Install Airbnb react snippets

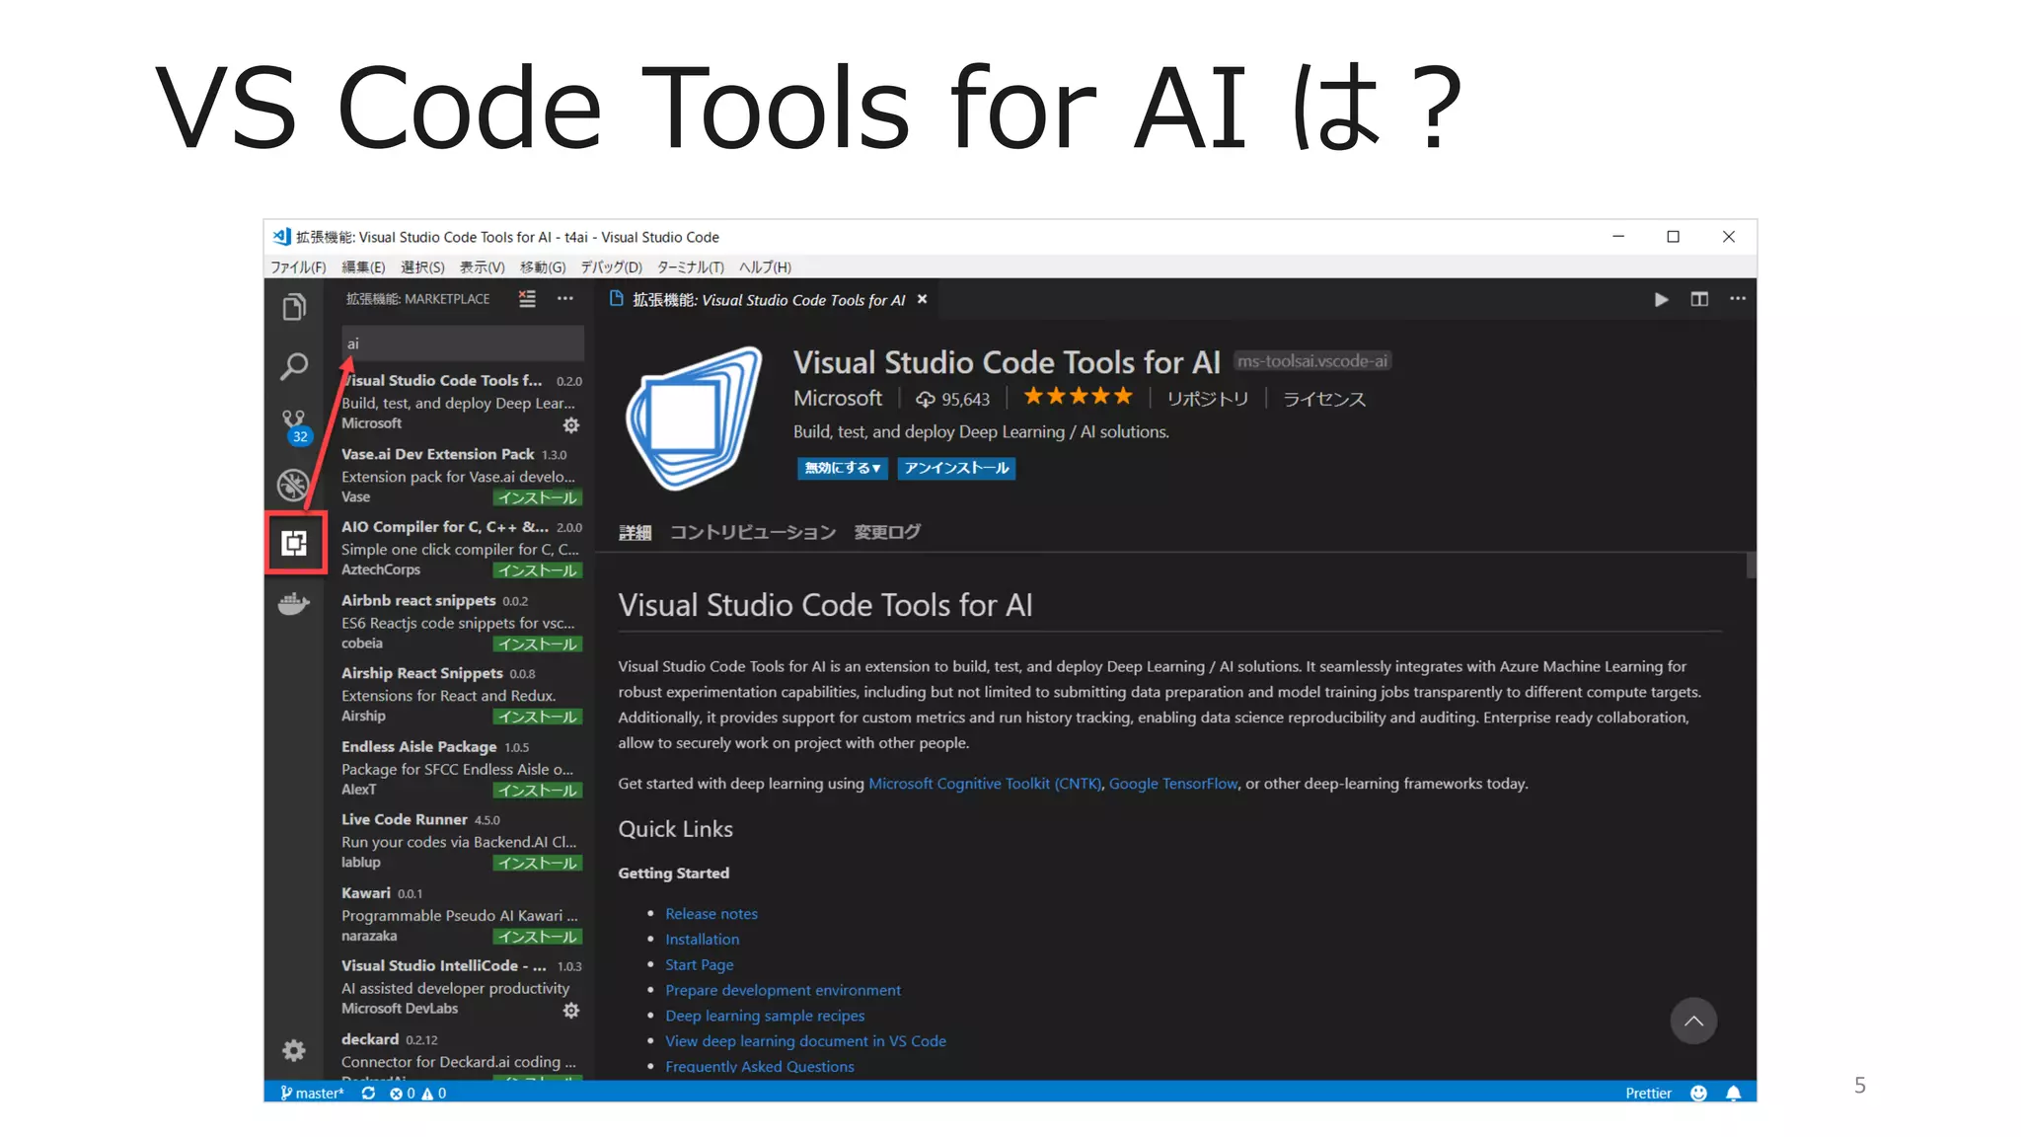click(x=538, y=644)
